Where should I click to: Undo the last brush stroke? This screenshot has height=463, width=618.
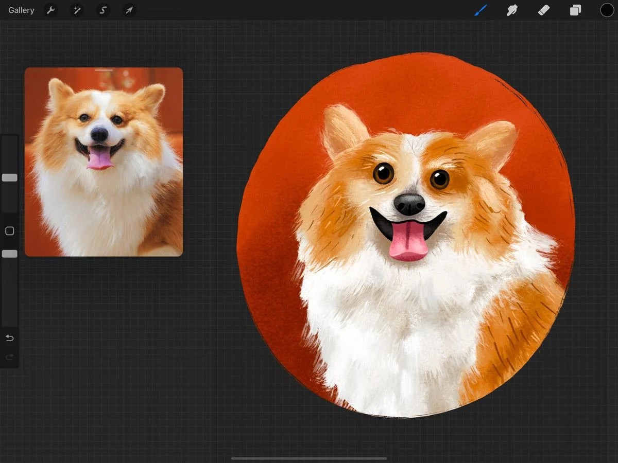click(9, 338)
